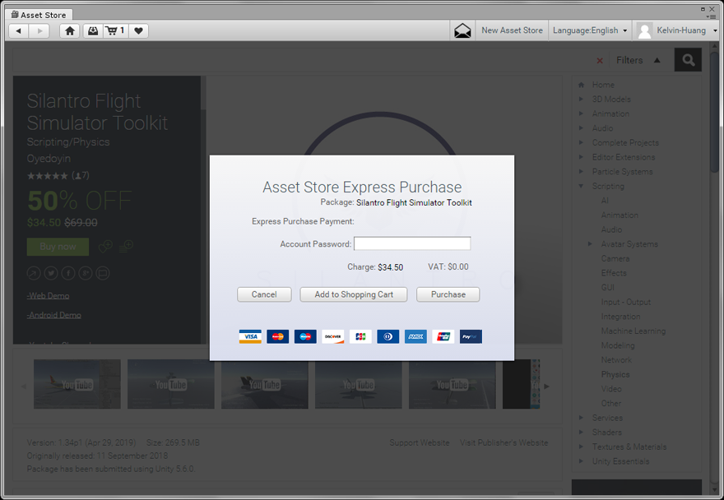Select the Services category

pos(607,418)
